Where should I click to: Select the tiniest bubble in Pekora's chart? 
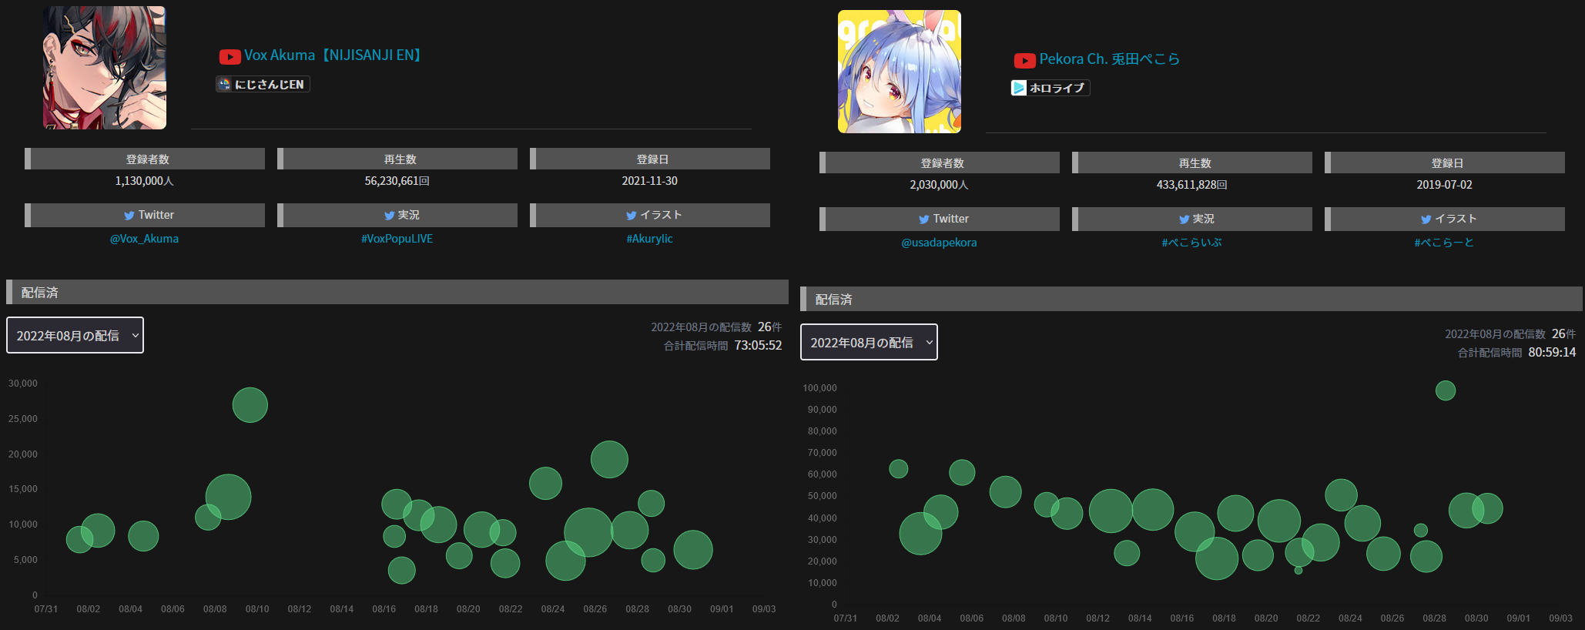pyautogui.click(x=1298, y=570)
